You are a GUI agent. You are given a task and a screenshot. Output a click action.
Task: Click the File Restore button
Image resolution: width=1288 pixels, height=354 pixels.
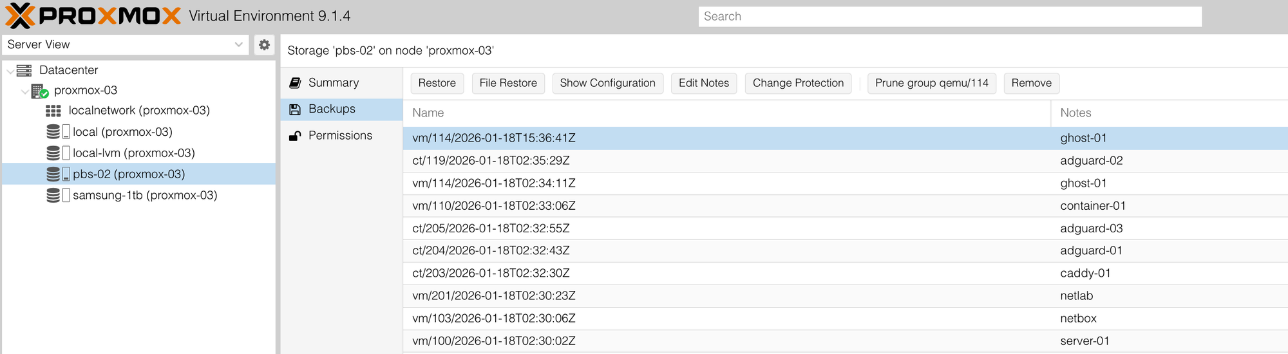(507, 83)
